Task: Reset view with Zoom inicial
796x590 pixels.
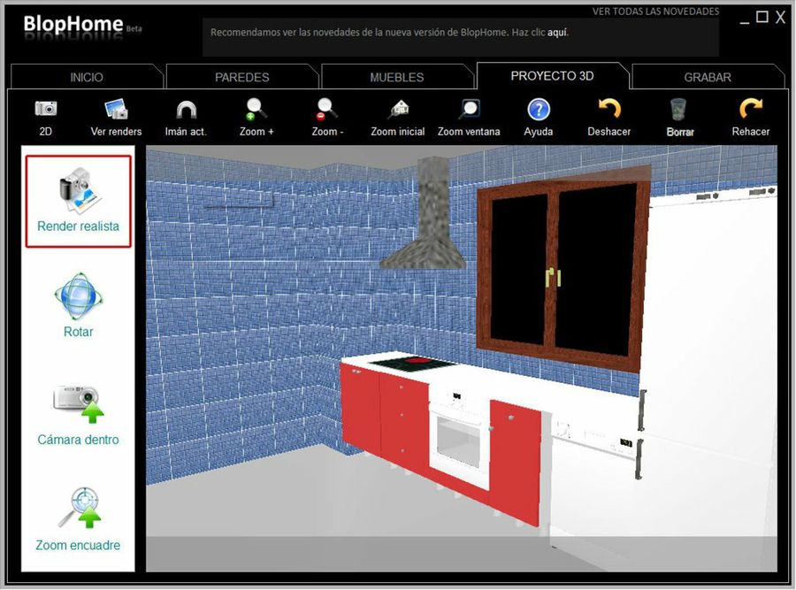Action: tap(397, 110)
